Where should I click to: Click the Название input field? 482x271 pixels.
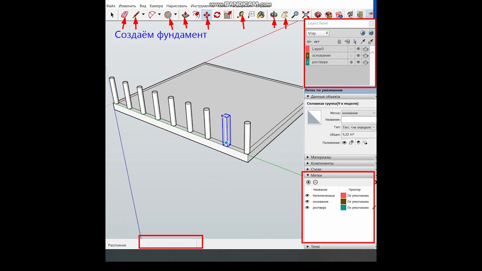359,120
